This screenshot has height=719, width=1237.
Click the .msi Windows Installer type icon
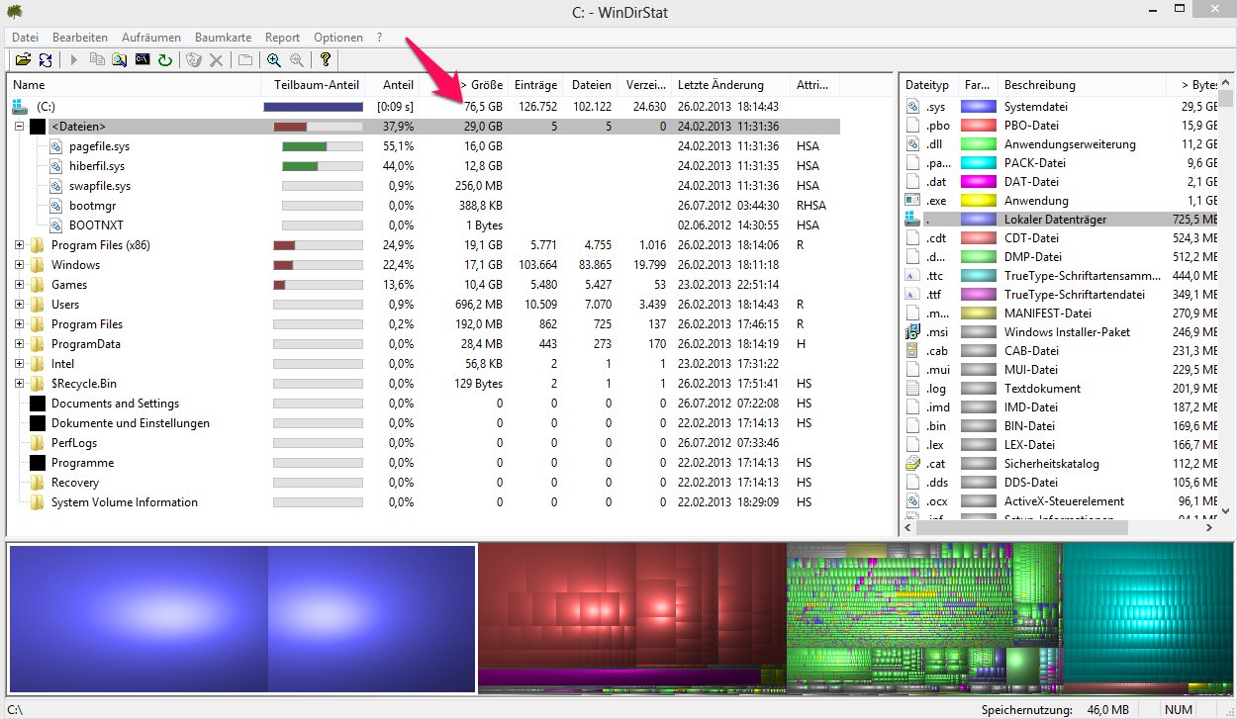tap(913, 332)
